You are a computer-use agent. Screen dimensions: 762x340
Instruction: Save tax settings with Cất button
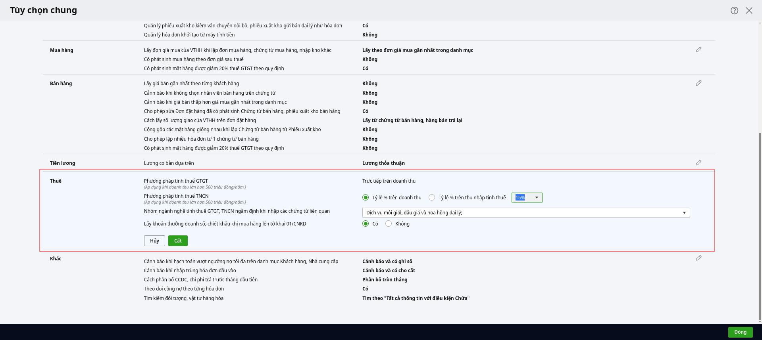coord(178,241)
